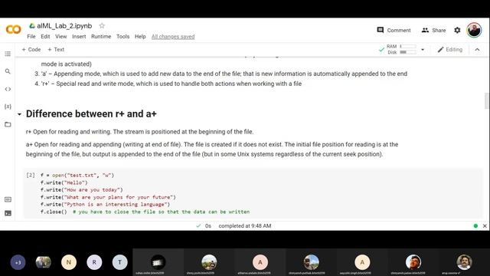Screen dimensions: 490x276
Task: Click the Colab logo
Action: coord(14,29)
